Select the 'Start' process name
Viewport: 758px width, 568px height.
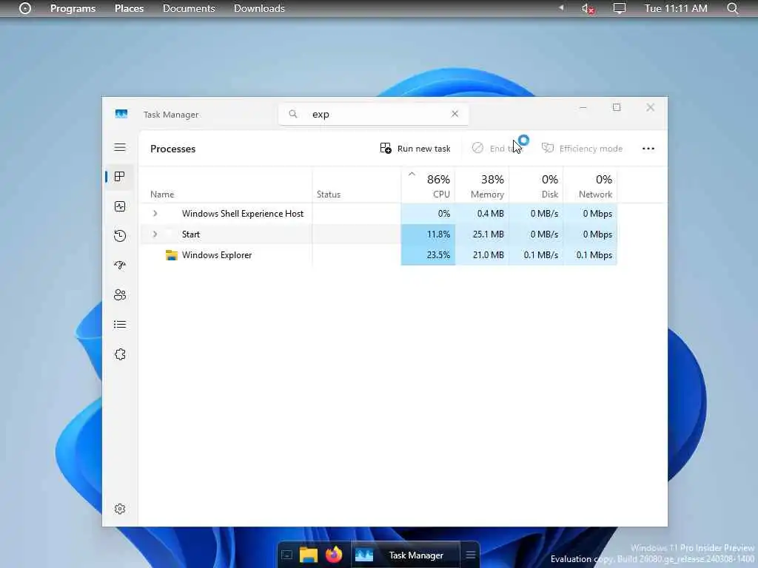(190, 234)
